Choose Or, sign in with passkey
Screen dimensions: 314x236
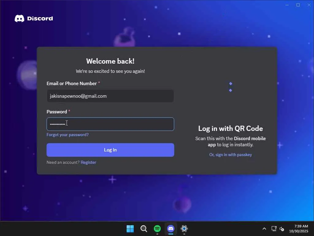[231, 155]
